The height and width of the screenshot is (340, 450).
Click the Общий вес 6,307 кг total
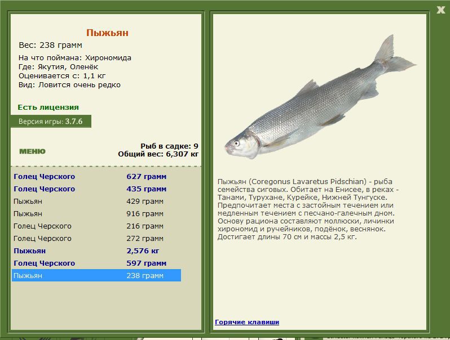coord(158,154)
